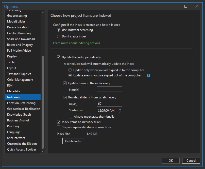
Task: Switch to the Knowledge Graph options
Action: pyautogui.click(x=19, y=115)
